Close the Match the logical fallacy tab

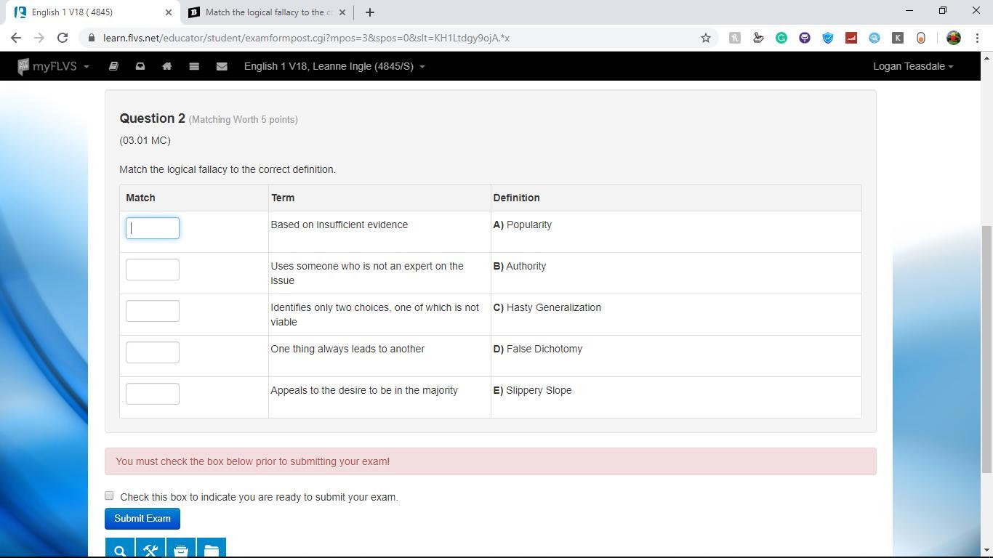(x=342, y=12)
